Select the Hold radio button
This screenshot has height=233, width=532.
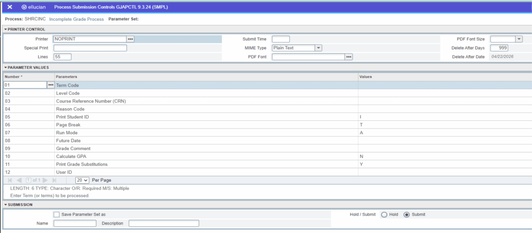pos(384,215)
